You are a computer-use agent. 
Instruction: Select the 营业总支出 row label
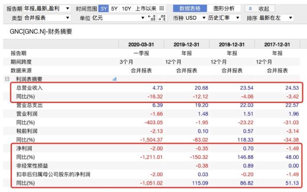[30, 105]
